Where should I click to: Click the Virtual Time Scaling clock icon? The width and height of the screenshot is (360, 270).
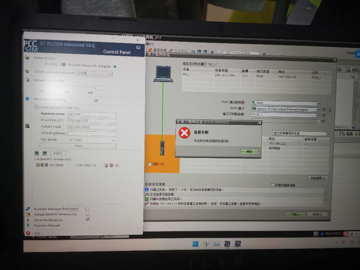27,80
